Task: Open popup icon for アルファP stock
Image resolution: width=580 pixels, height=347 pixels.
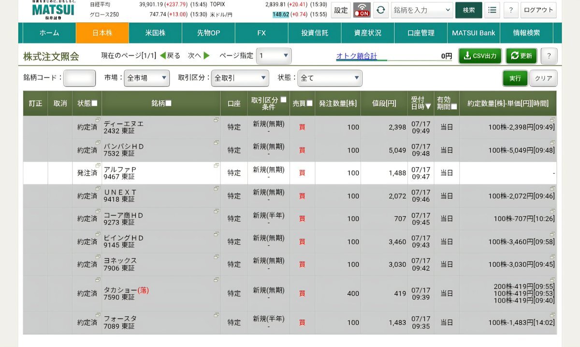Action: (x=216, y=166)
